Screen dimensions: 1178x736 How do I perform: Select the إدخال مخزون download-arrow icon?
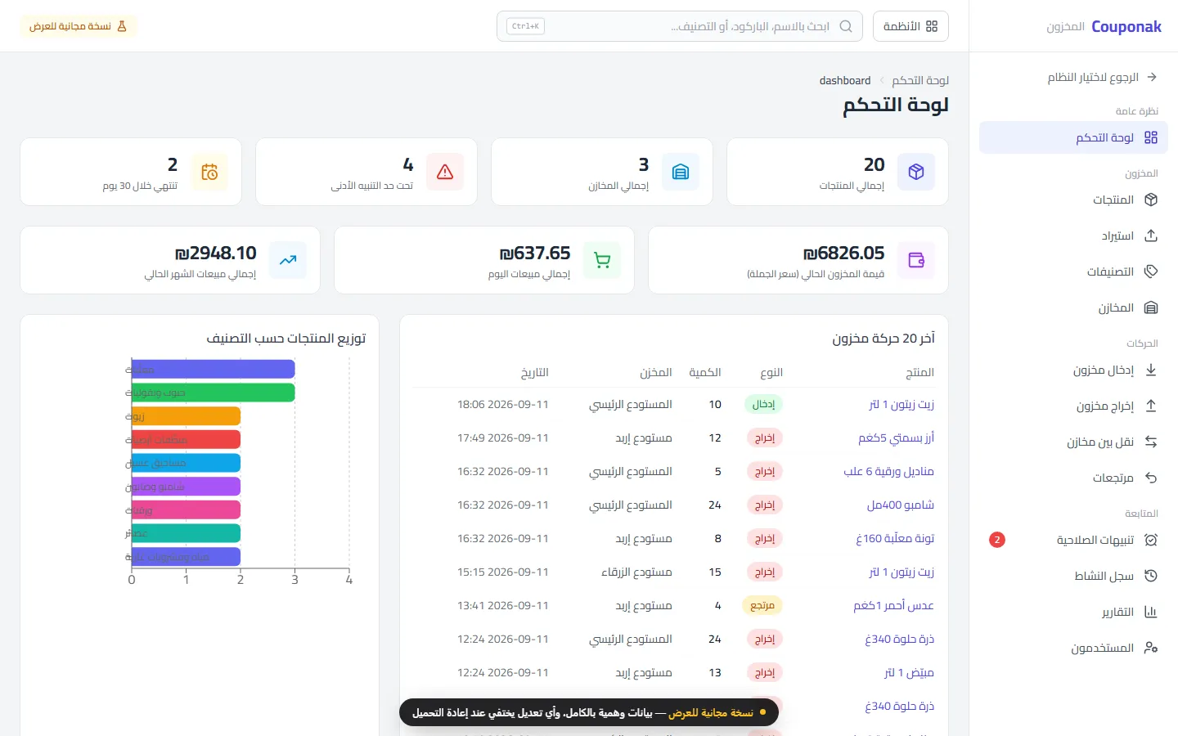pos(1151,370)
